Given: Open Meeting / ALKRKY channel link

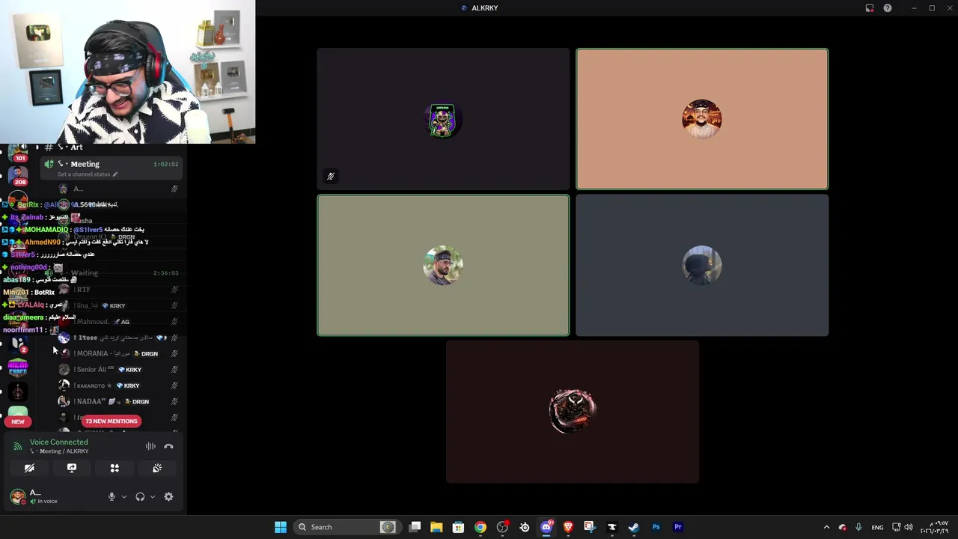Looking at the screenshot, I should pyautogui.click(x=60, y=451).
